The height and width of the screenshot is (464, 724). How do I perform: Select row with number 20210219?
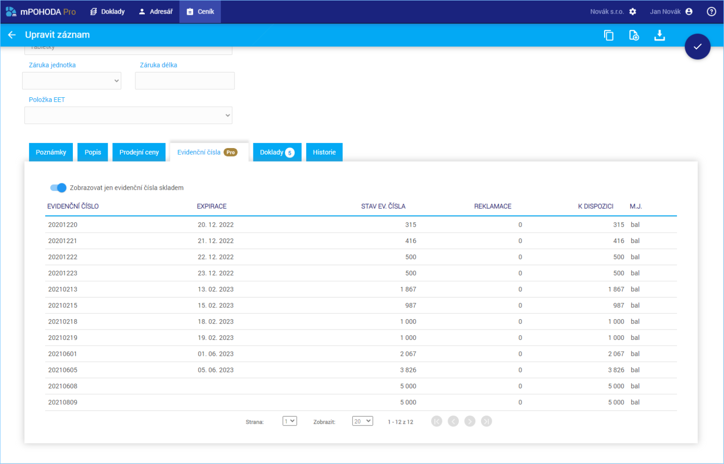361,338
